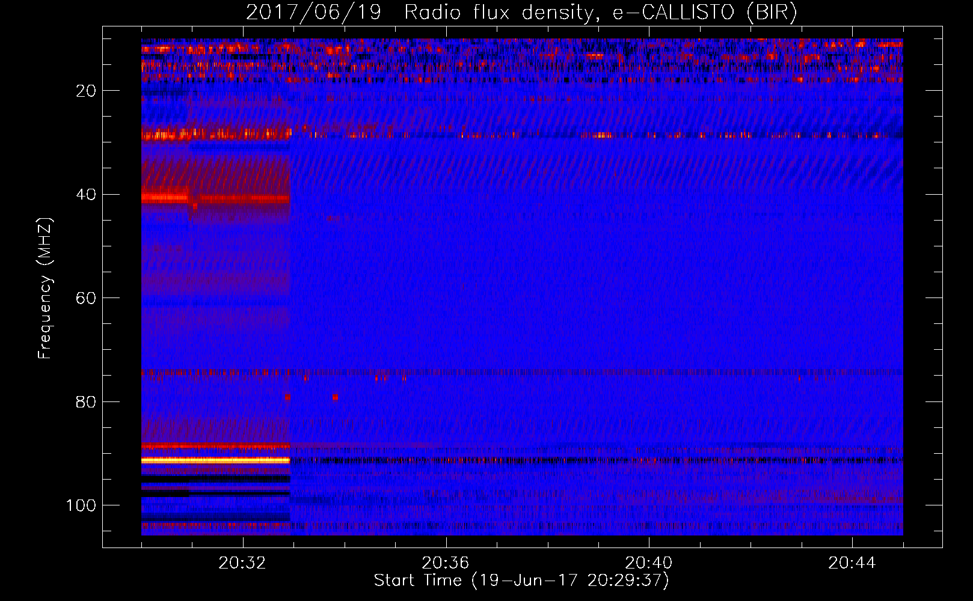This screenshot has height=601, width=973.
Task: Click the 'Start Time (19-Jun-17 20:29:37)' label
Action: (x=521, y=581)
